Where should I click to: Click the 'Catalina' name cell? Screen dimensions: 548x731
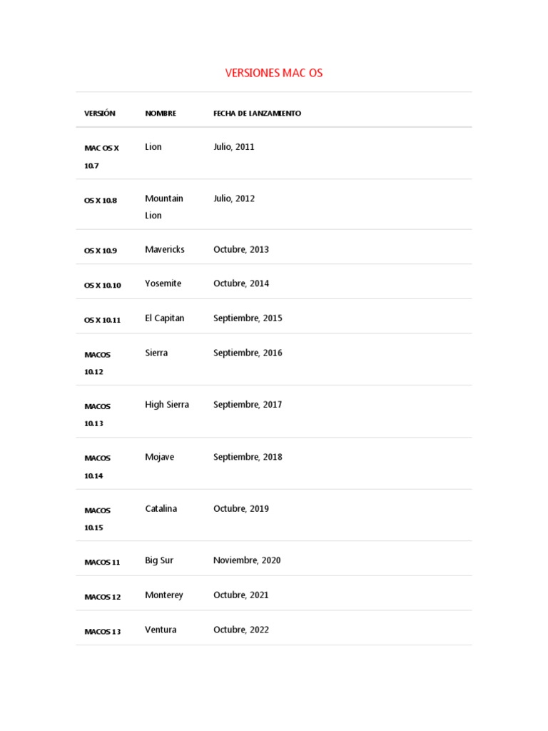(x=161, y=509)
